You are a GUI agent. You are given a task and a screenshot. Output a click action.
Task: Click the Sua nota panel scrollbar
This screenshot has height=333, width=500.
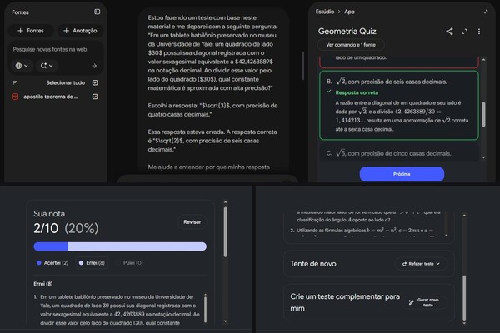[x=226, y=231]
